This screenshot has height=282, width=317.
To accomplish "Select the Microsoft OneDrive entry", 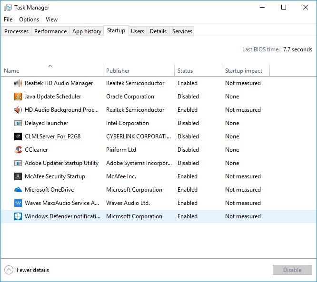I will pos(158,190).
